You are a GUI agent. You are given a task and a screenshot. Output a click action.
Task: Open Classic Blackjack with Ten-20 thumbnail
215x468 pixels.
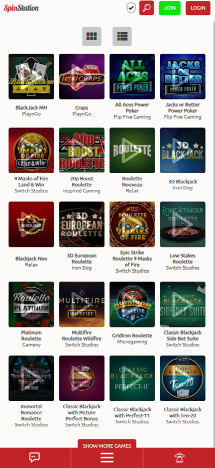pyautogui.click(x=182, y=378)
